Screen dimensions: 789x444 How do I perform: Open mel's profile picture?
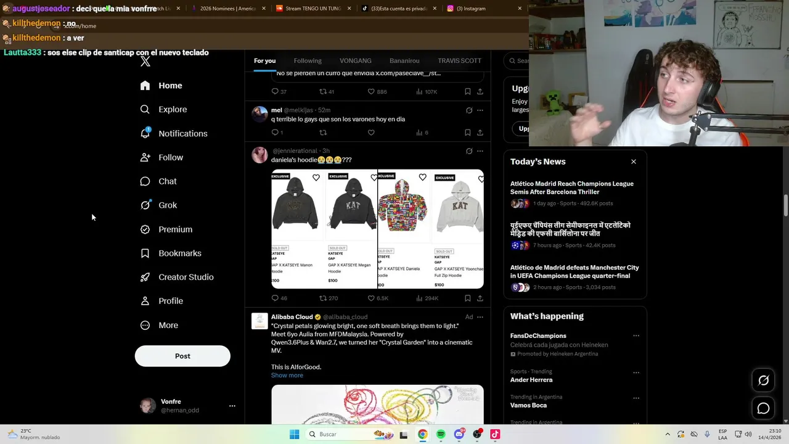point(260,114)
